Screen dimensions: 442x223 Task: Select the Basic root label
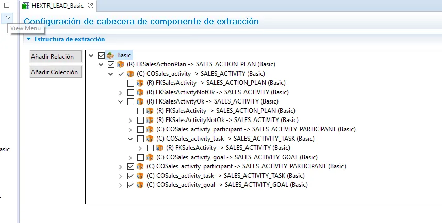(124, 55)
